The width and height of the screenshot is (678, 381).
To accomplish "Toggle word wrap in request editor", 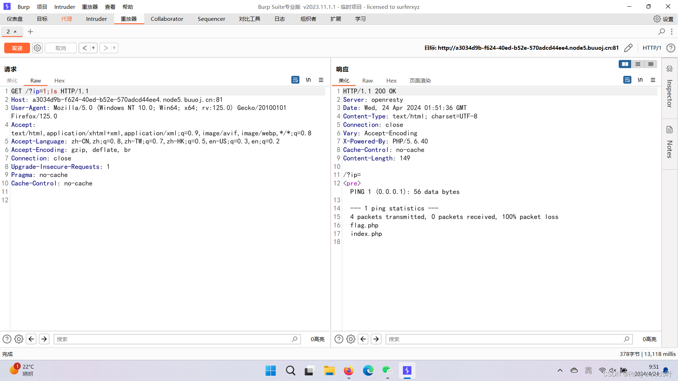I will pyautogui.click(x=295, y=80).
